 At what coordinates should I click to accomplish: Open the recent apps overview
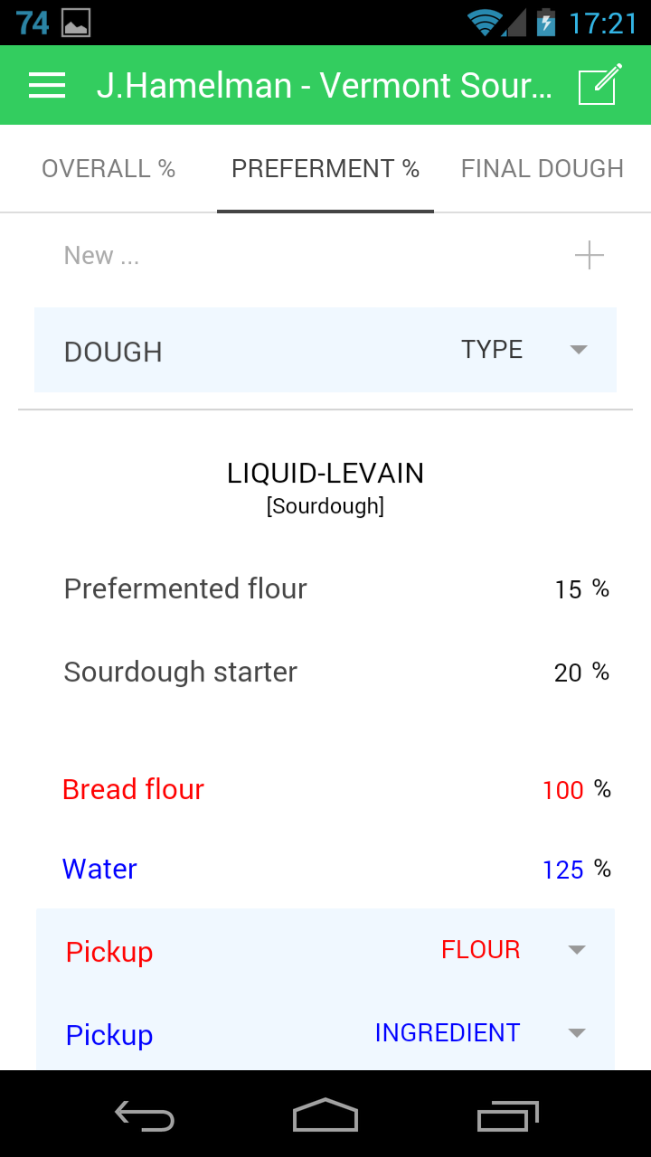pos(507,1115)
